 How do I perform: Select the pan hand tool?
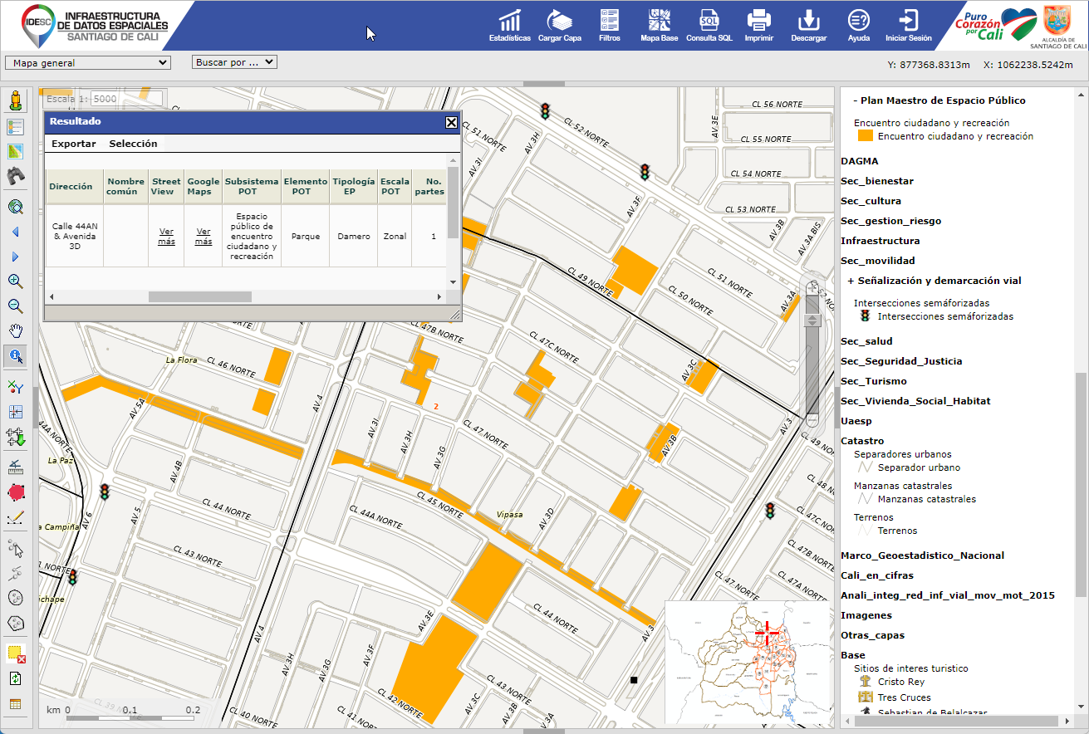coord(15,331)
